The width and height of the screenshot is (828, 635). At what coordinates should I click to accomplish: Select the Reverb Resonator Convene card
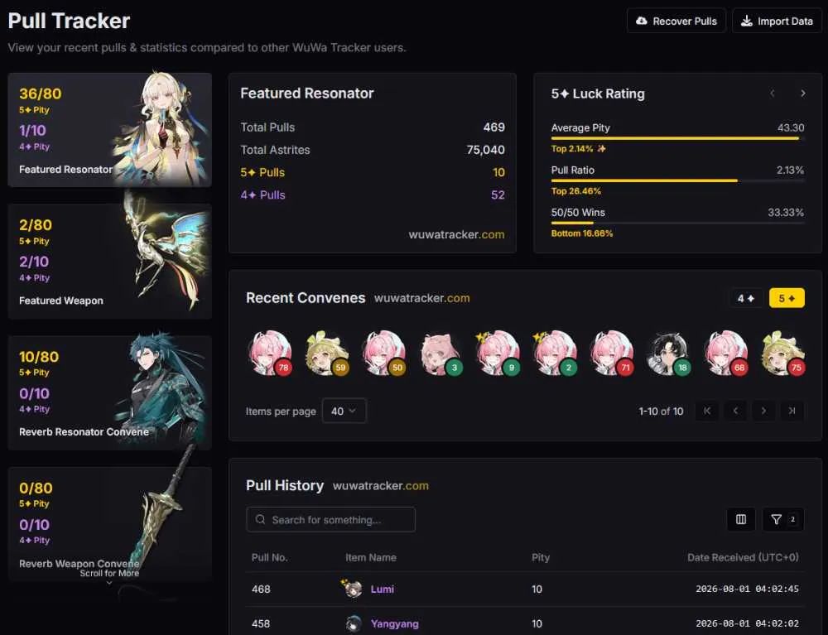pyautogui.click(x=110, y=392)
